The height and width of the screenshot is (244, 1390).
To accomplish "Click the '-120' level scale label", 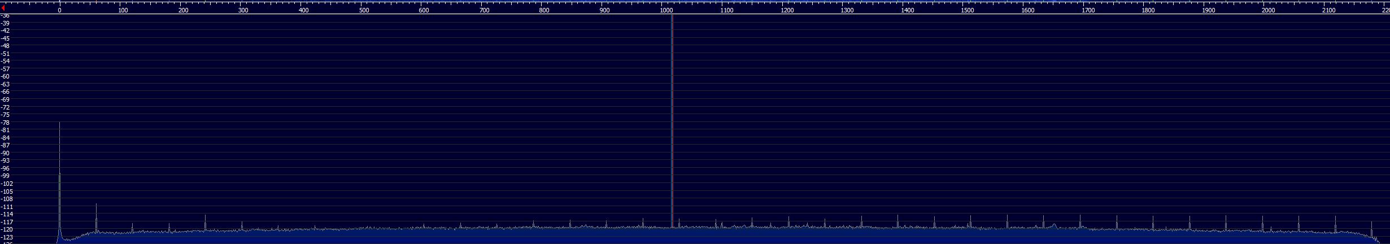I will pos(7,230).
